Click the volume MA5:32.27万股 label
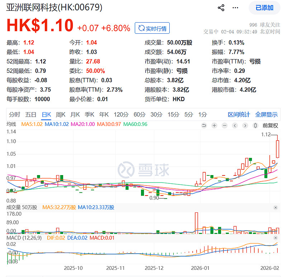The width and height of the screenshot is (287, 277). 59,207
